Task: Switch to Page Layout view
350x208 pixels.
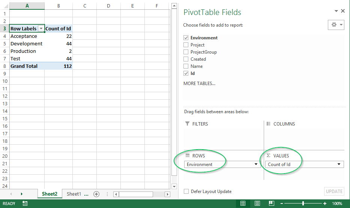Action: pyautogui.click(x=257, y=204)
